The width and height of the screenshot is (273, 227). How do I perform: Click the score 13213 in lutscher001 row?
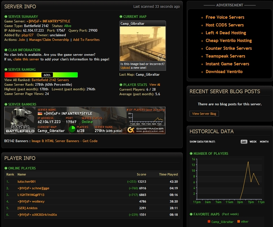(142, 182)
